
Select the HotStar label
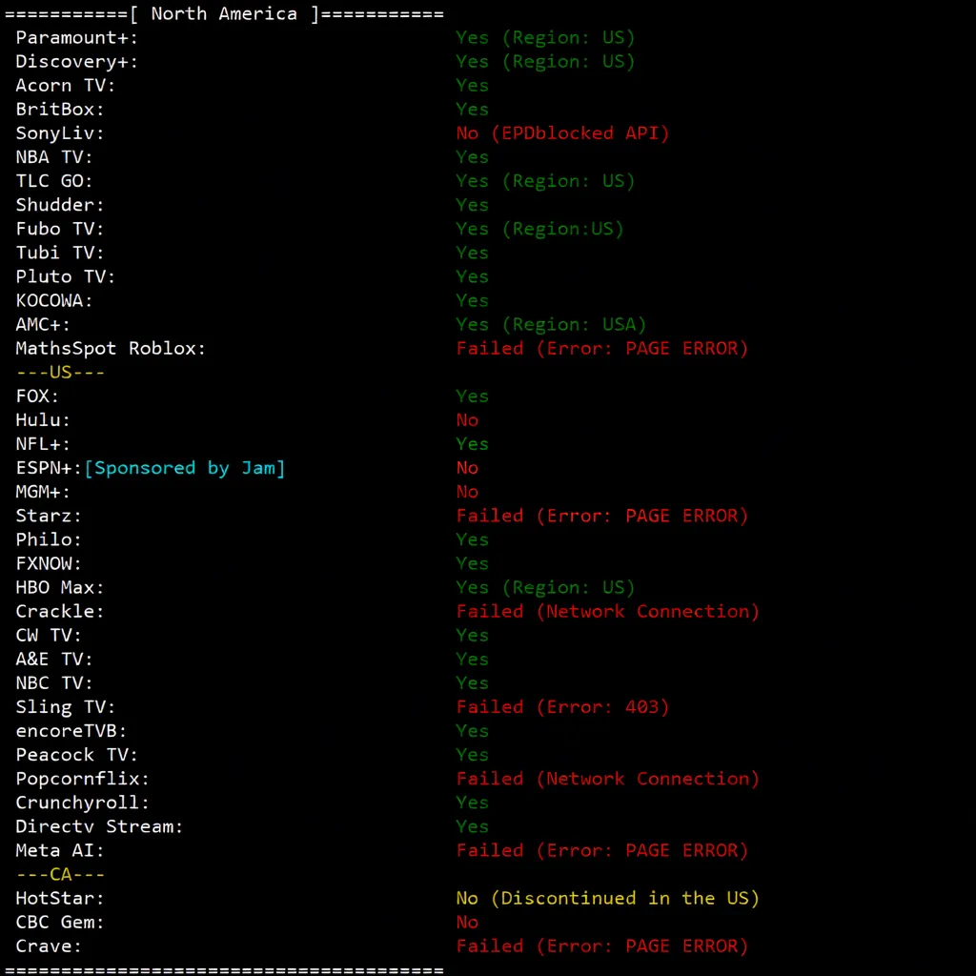click(60, 898)
